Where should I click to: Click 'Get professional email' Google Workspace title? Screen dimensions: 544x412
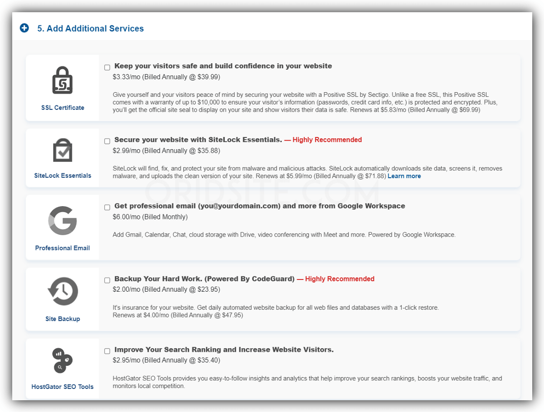260,206
